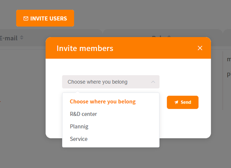This screenshot has height=168, width=231.
Task: Sort E-mail column descending with down arrow
Action: 22,39
